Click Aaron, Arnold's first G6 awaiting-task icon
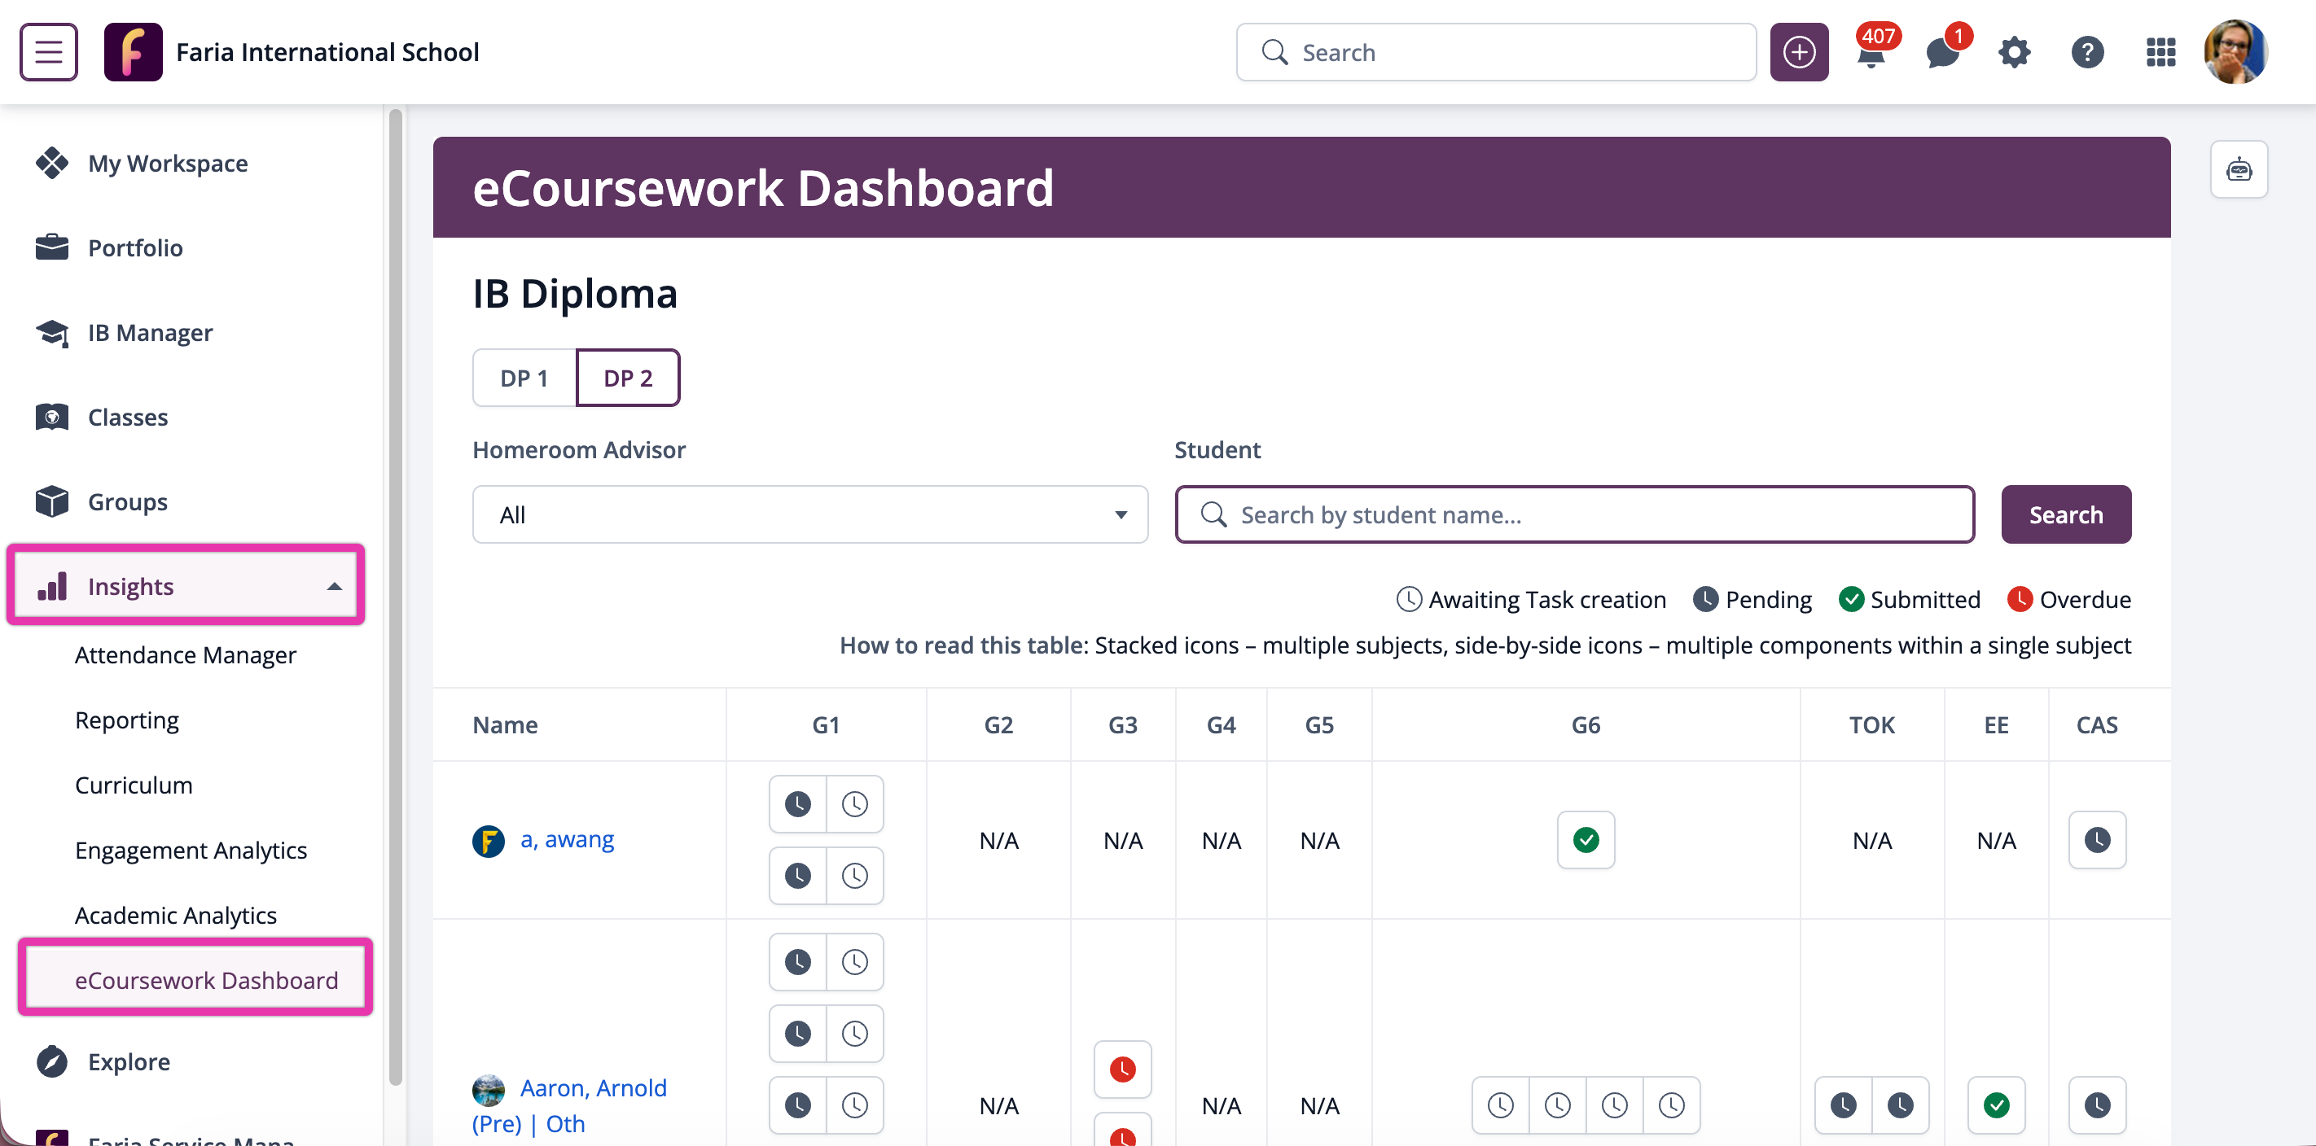This screenshot has height=1146, width=2316. coord(1501,1104)
